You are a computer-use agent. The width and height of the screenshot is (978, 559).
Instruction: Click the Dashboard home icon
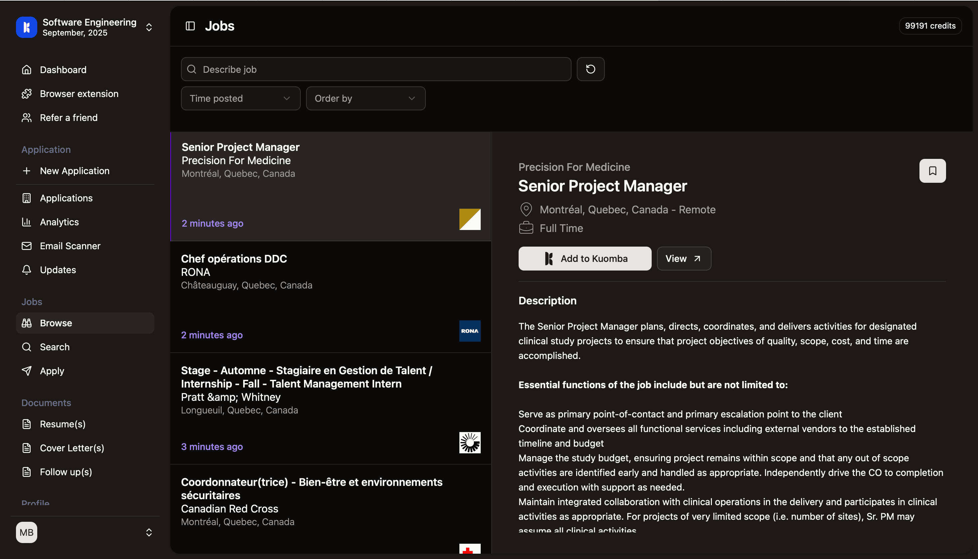point(27,69)
